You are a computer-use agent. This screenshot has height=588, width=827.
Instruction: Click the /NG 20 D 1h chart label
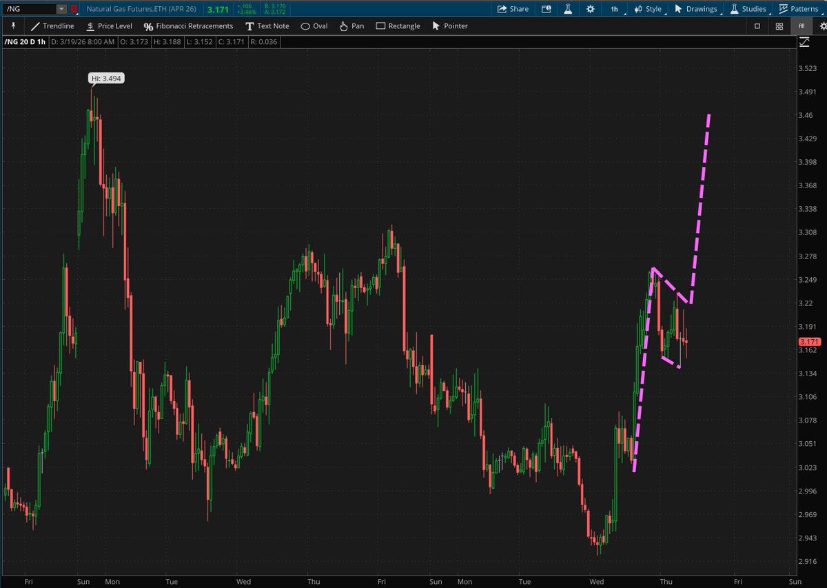[x=23, y=42]
